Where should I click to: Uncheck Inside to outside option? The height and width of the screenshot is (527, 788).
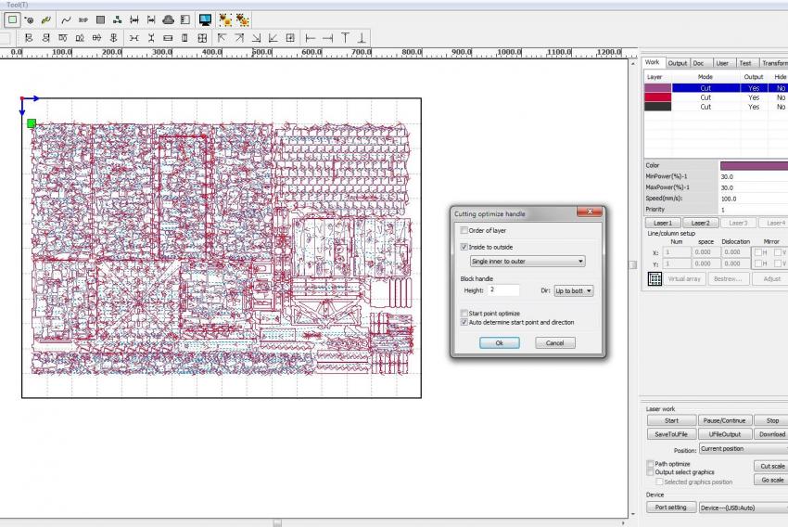coord(464,247)
